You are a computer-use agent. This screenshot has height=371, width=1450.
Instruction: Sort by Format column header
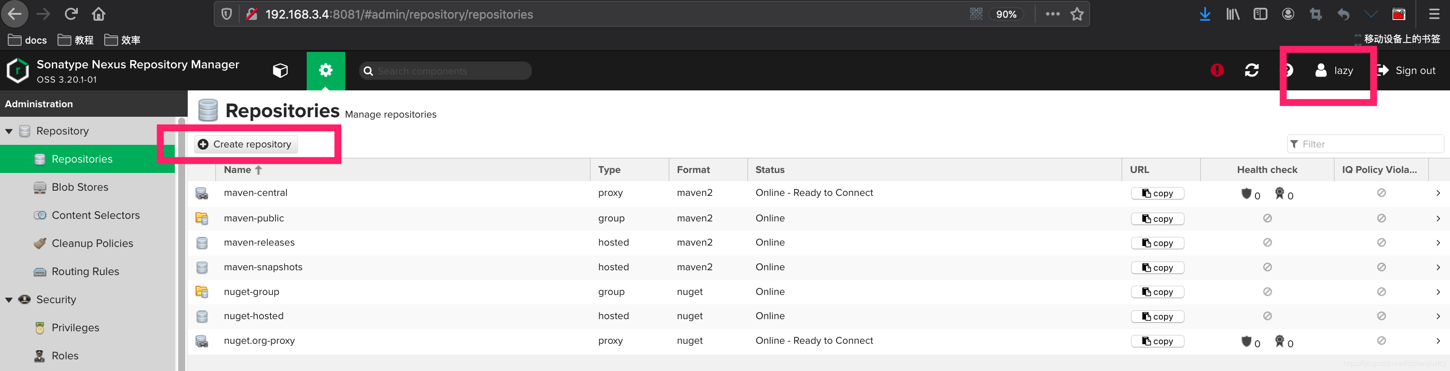pyautogui.click(x=708, y=170)
